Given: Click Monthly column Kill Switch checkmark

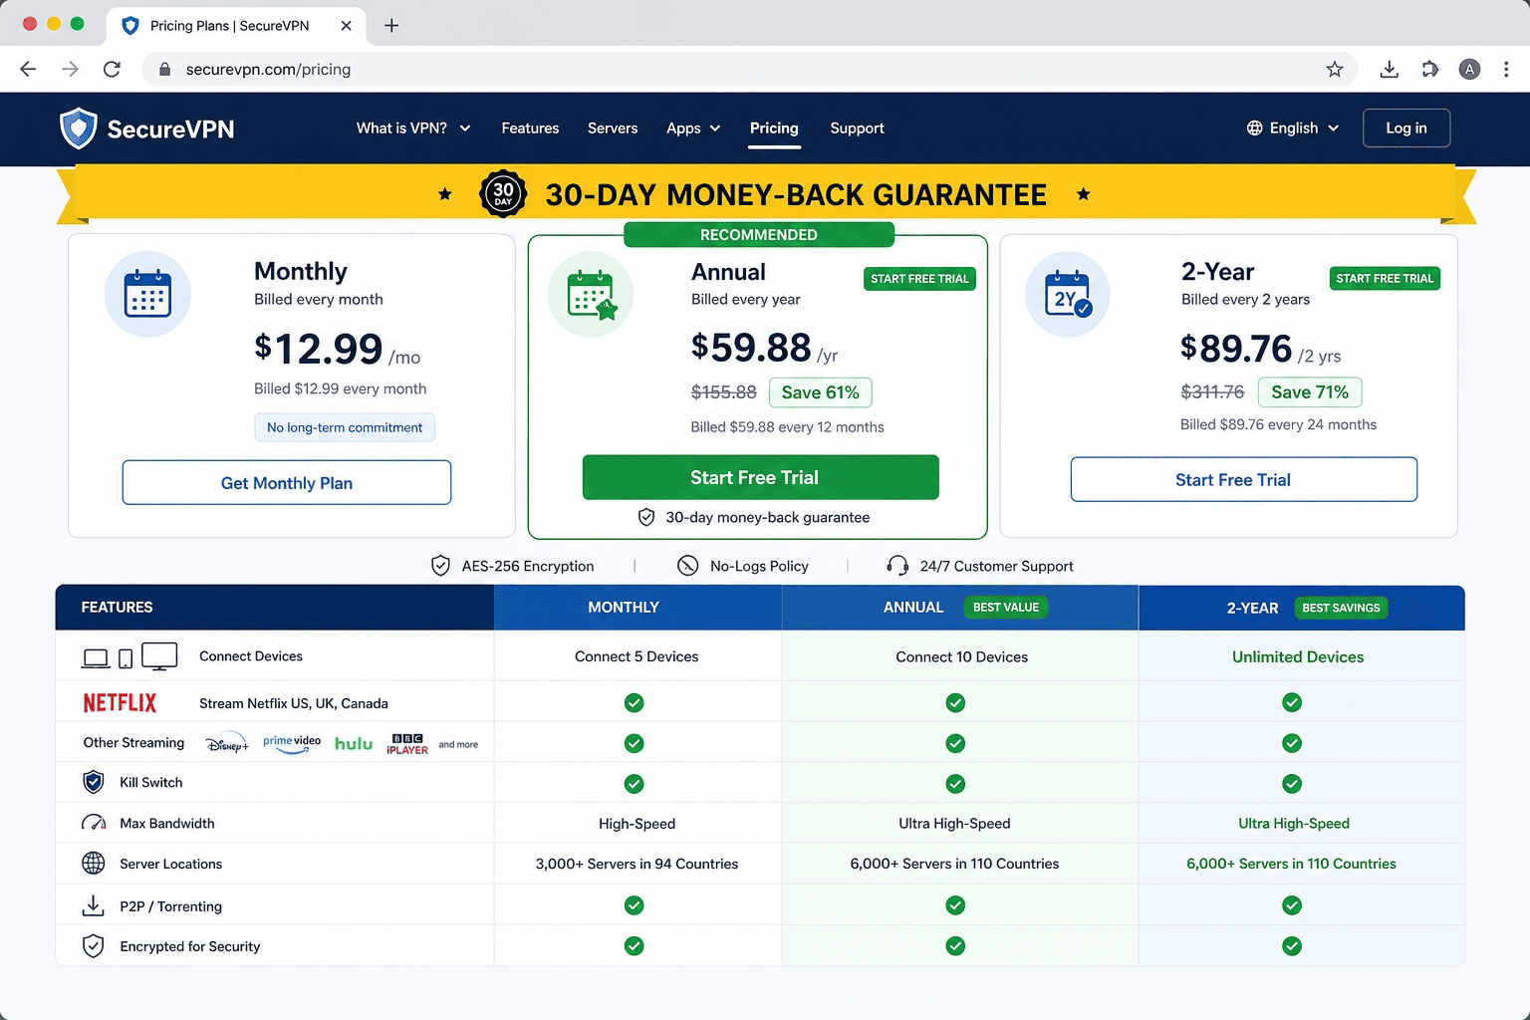Looking at the screenshot, I should (x=634, y=784).
